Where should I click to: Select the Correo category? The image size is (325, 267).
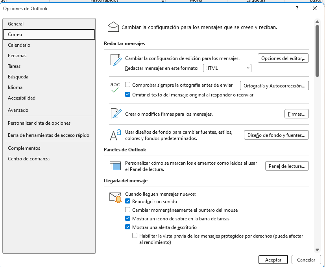[x=49, y=34]
